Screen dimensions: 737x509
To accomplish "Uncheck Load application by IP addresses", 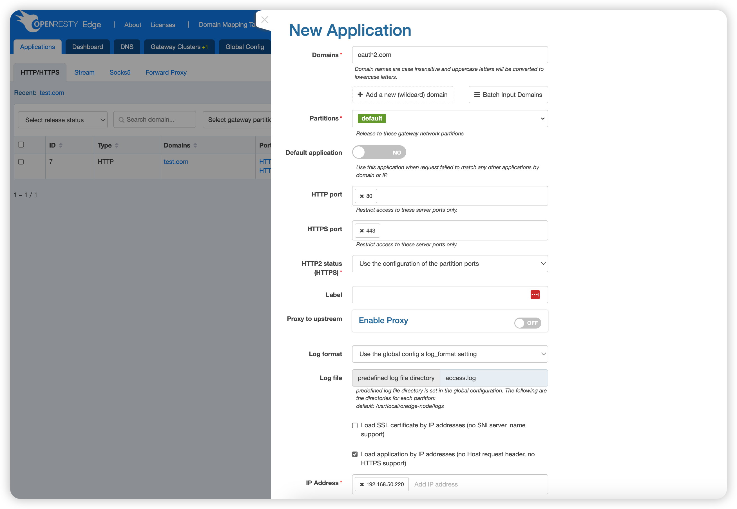I will [355, 454].
